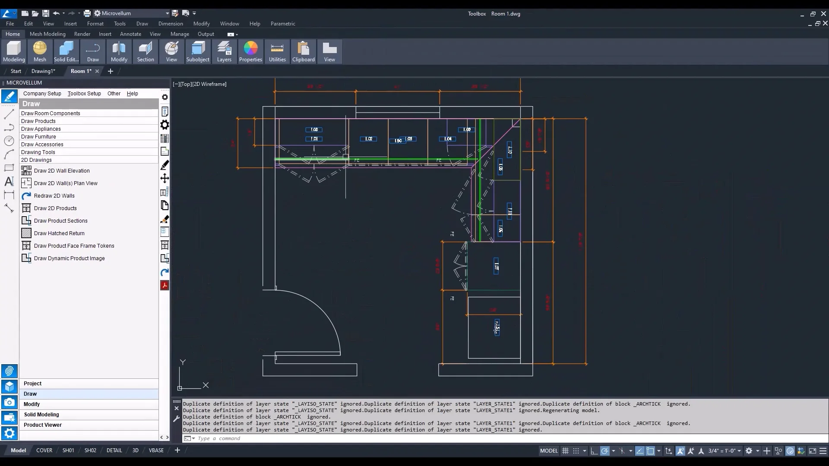Click Draw 2D Wall Elevation
Image resolution: width=829 pixels, height=466 pixels.
point(61,170)
